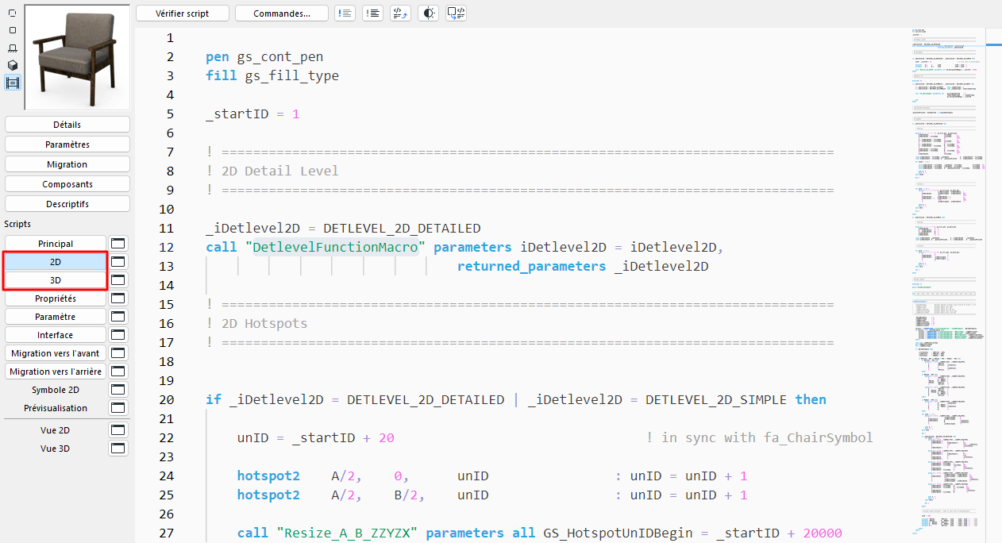Open Vue 3D in a separate window

coord(117,448)
